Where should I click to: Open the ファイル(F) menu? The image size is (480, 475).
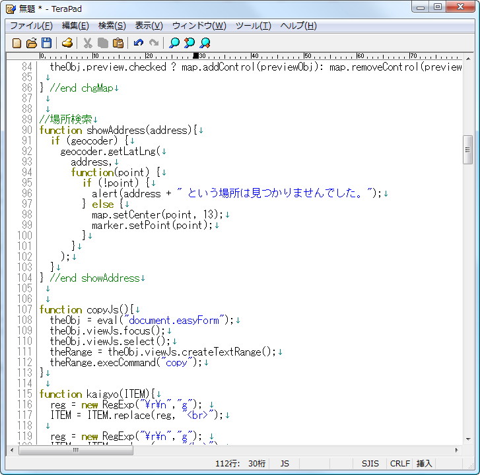coord(31,26)
